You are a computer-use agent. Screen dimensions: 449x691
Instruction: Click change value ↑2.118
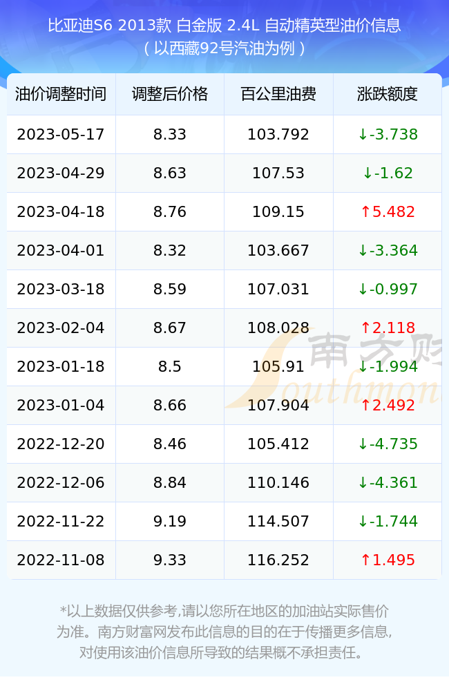click(x=388, y=328)
